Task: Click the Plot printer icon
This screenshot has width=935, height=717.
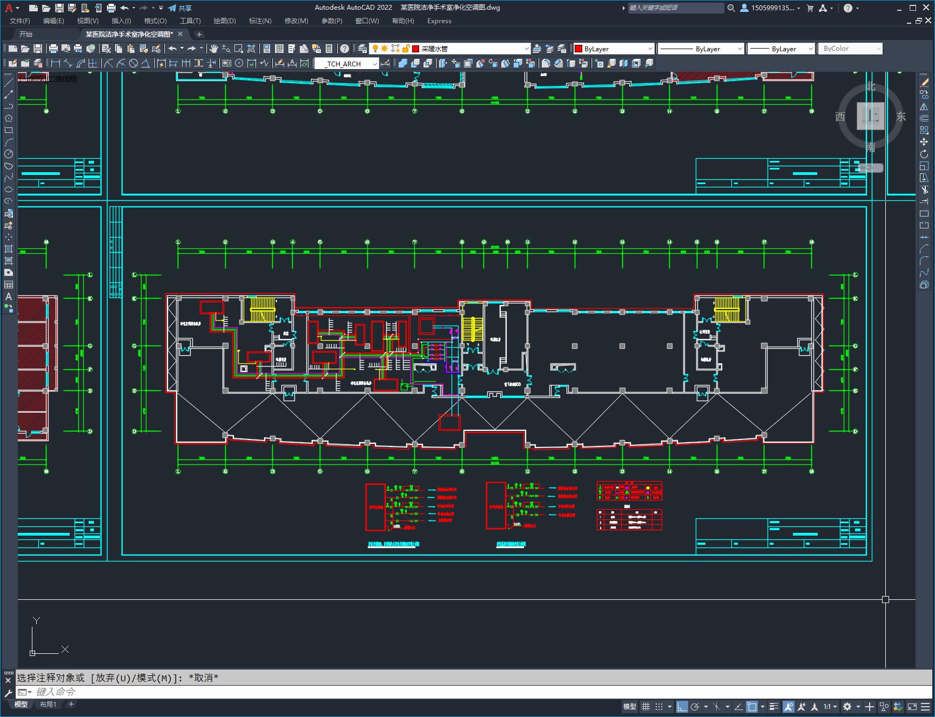Action: click(53, 49)
